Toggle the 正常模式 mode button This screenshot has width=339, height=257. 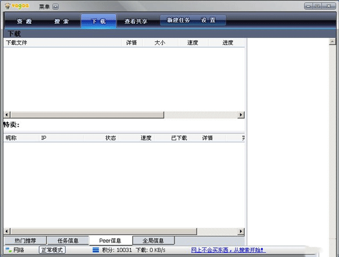tap(52, 250)
